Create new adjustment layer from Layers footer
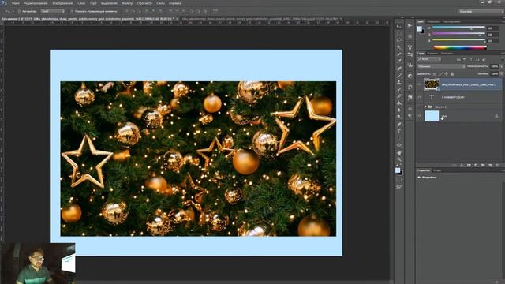Image resolution: width=505 pixels, height=284 pixels. pos(476,165)
